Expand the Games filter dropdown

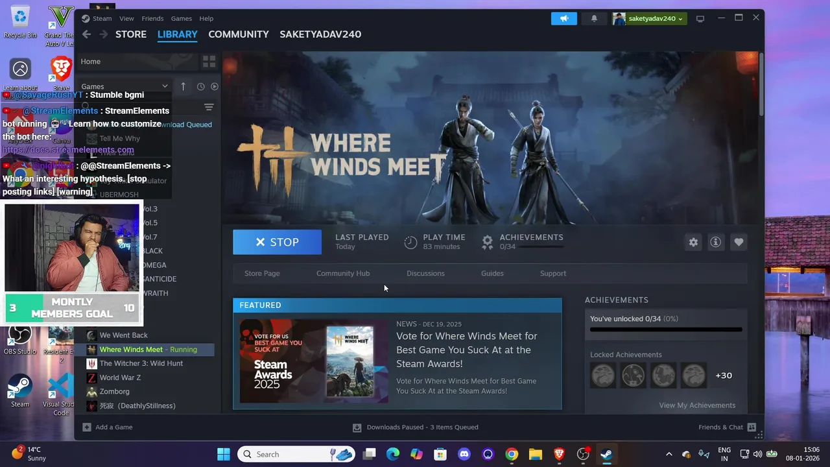click(124, 86)
